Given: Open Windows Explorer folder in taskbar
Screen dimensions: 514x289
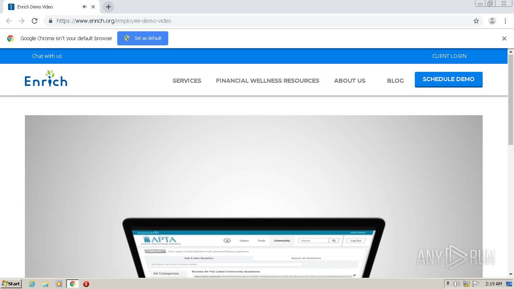Looking at the screenshot, I should (45, 284).
